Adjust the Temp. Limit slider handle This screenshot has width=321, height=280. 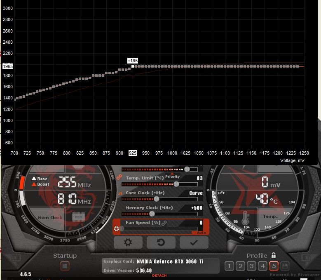tap(176, 184)
